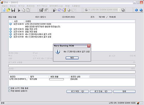Click the 레코더 상태 column header

(x=79, y=77)
